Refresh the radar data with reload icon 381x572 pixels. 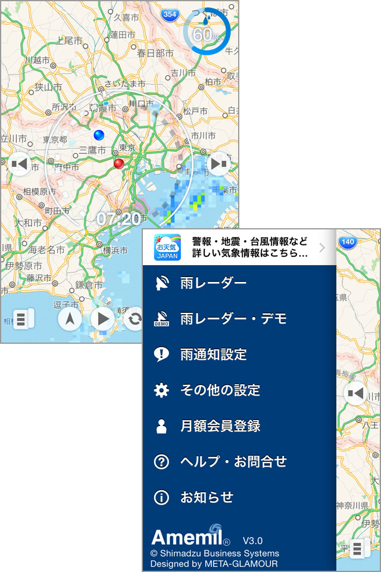pos(135,319)
